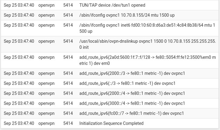Select the ovpn-dnslinkup ovpnc1 log entry

148,44
